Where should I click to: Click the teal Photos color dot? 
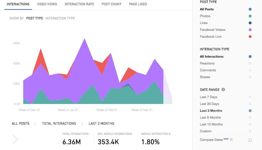[x=250, y=16]
